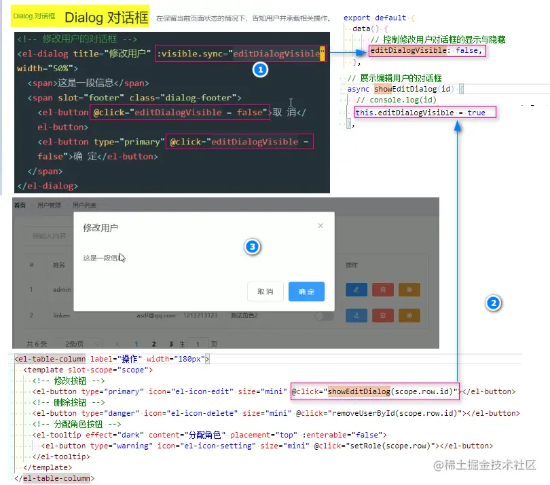The image size is (550, 485).
Task: Click the asdf@qq.com email cell
Action: (x=156, y=315)
